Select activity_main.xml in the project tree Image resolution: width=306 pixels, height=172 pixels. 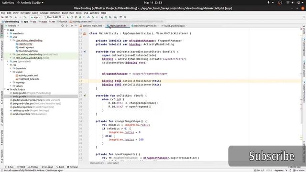tap(28, 75)
